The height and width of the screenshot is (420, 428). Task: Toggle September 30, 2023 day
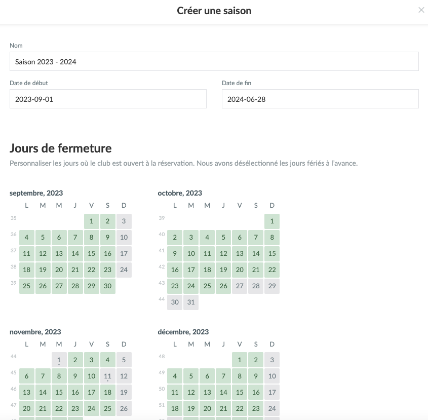coord(107,286)
